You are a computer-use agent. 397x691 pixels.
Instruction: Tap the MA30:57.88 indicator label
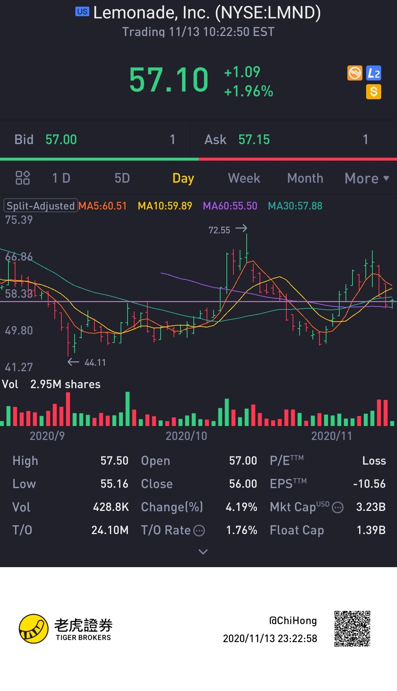click(295, 206)
